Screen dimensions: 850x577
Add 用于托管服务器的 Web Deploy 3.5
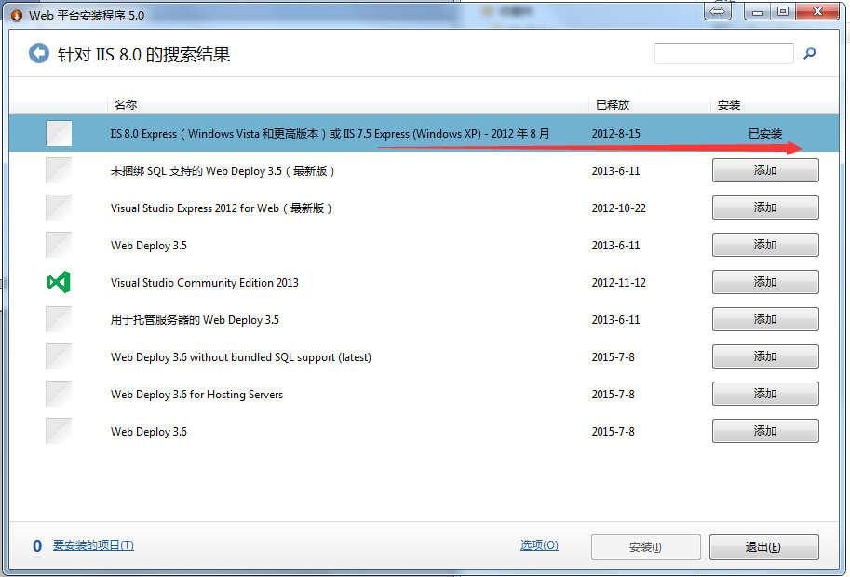[x=765, y=319]
